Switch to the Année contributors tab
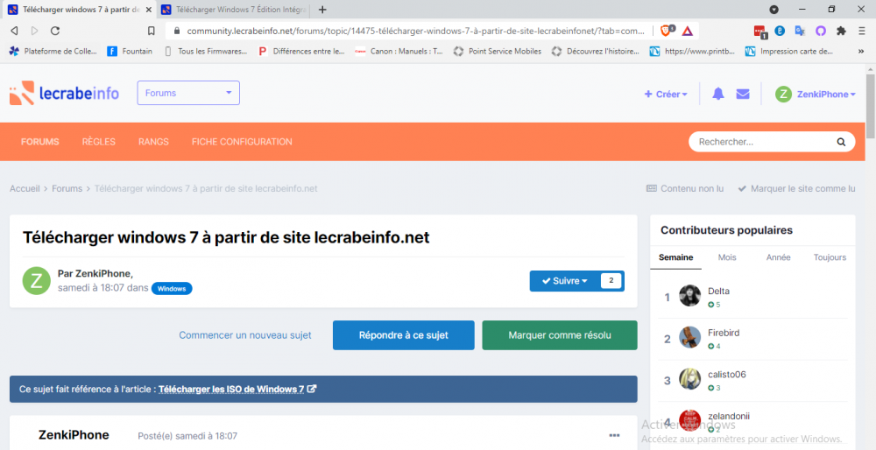Screen dimensions: 876x450 tap(778, 257)
